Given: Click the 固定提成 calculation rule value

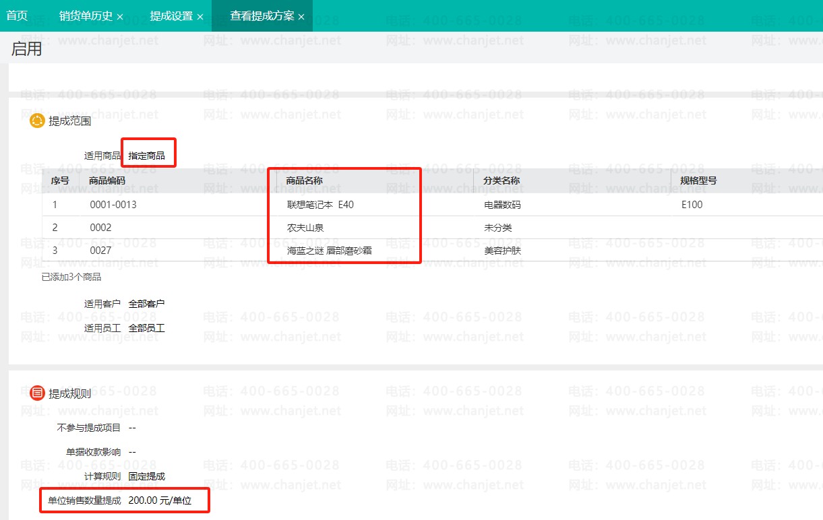Looking at the screenshot, I should coord(146,476).
